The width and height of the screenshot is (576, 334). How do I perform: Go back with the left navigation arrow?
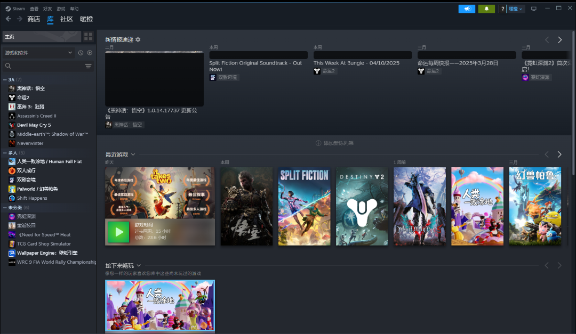(x=9, y=19)
